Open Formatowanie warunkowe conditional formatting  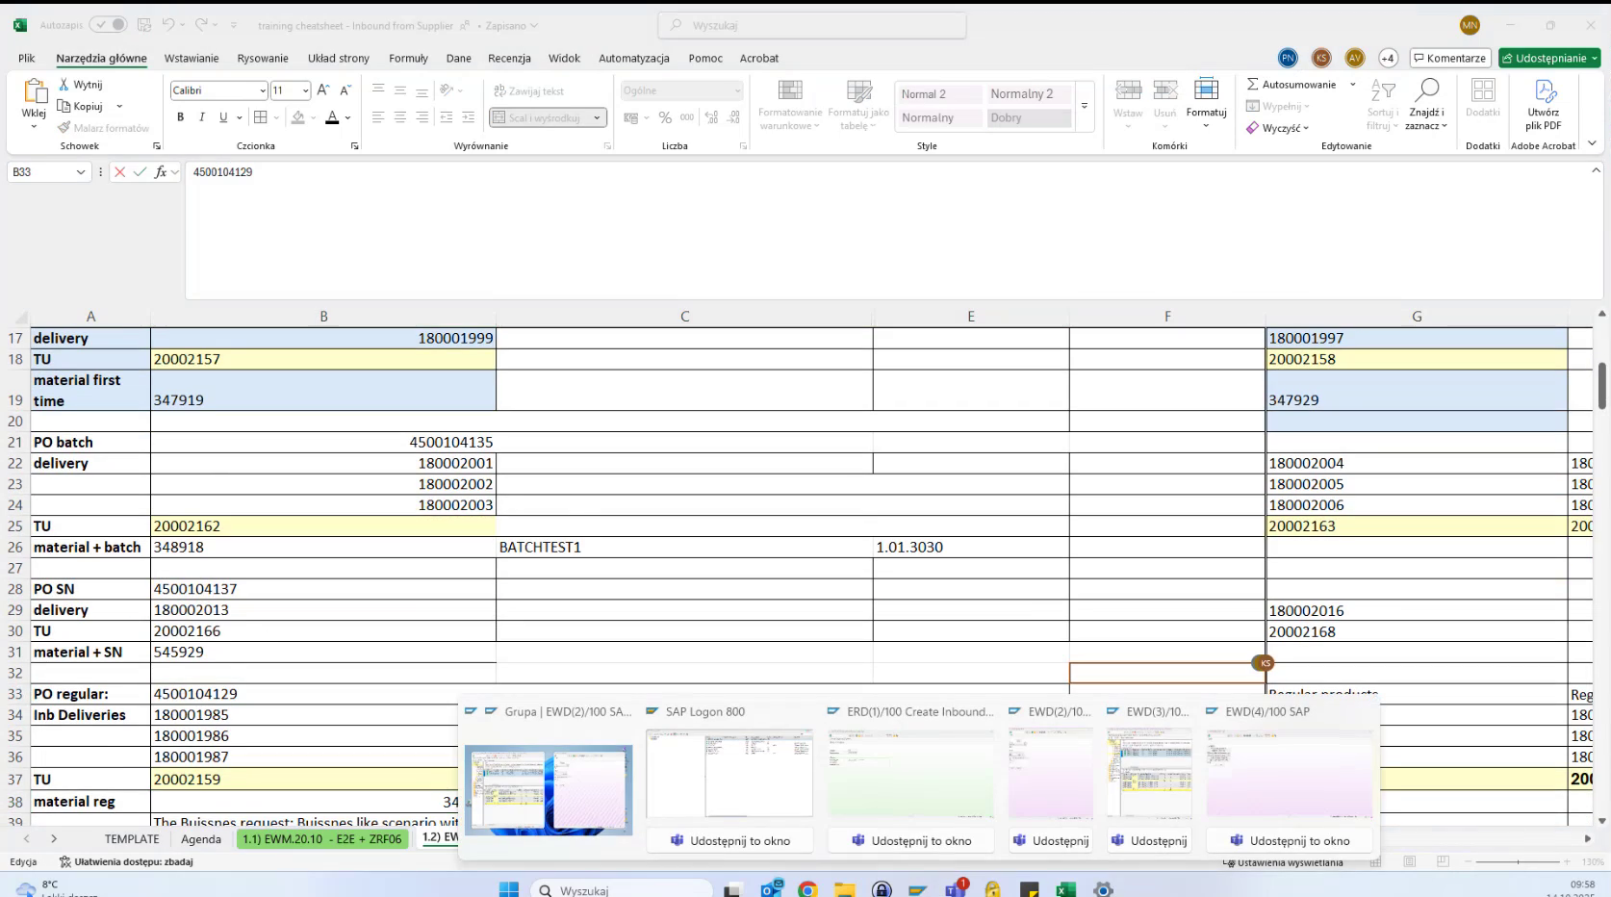coord(789,104)
